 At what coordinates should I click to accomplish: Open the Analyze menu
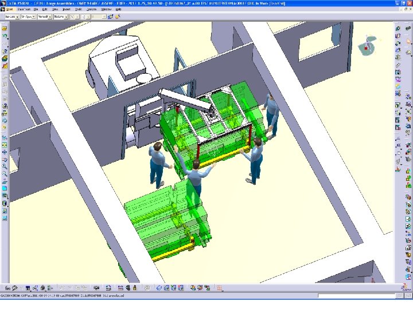click(x=91, y=9)
